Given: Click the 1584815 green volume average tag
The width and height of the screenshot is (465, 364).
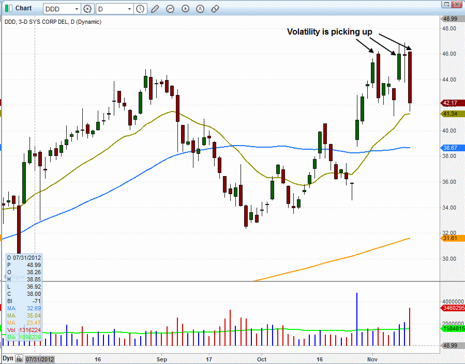Looking at the screenshot, I should click(x=453, y=328).
